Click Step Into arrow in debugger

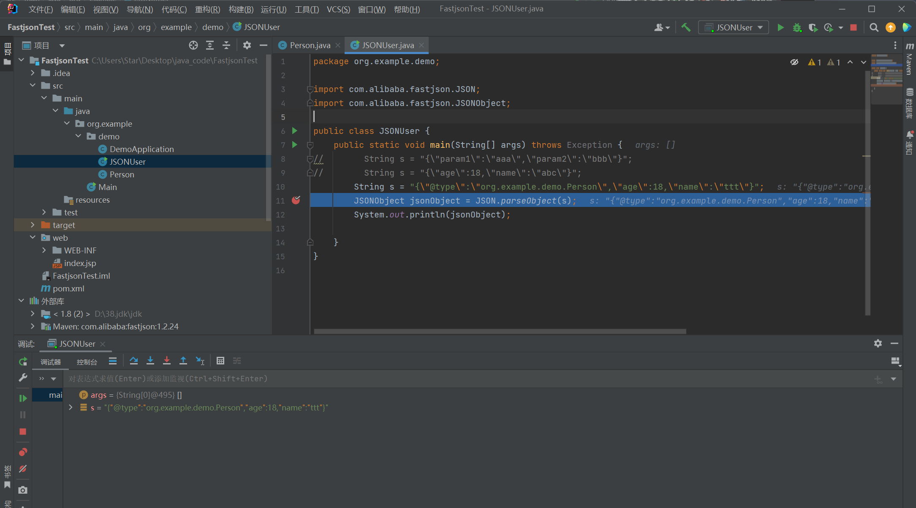click(x=150, y=361)
